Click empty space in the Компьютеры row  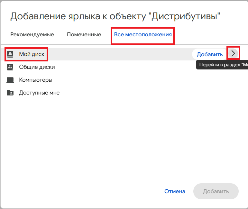[x=129, y=80]
